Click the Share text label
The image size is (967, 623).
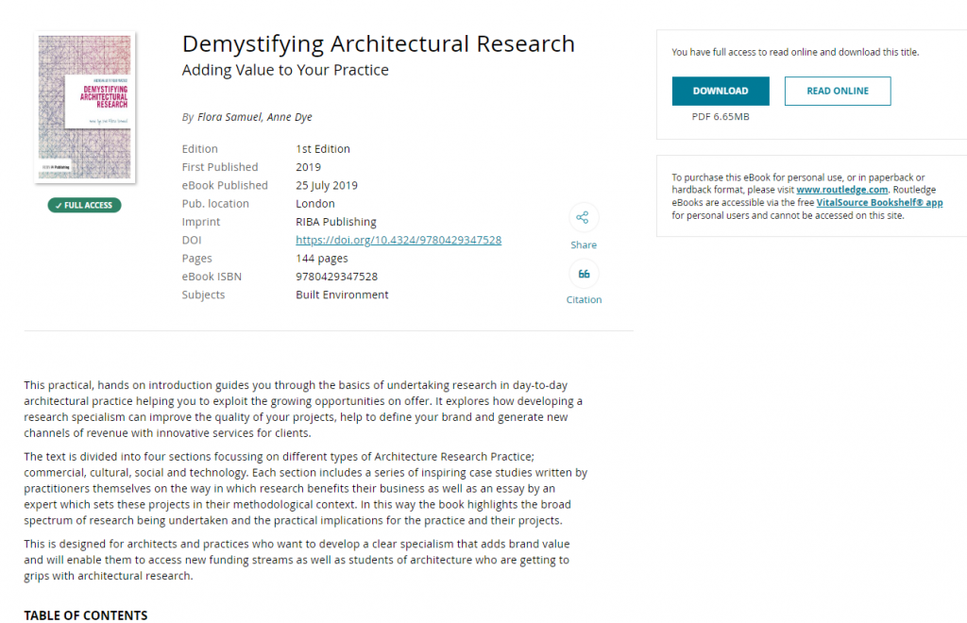coord(583,244)
